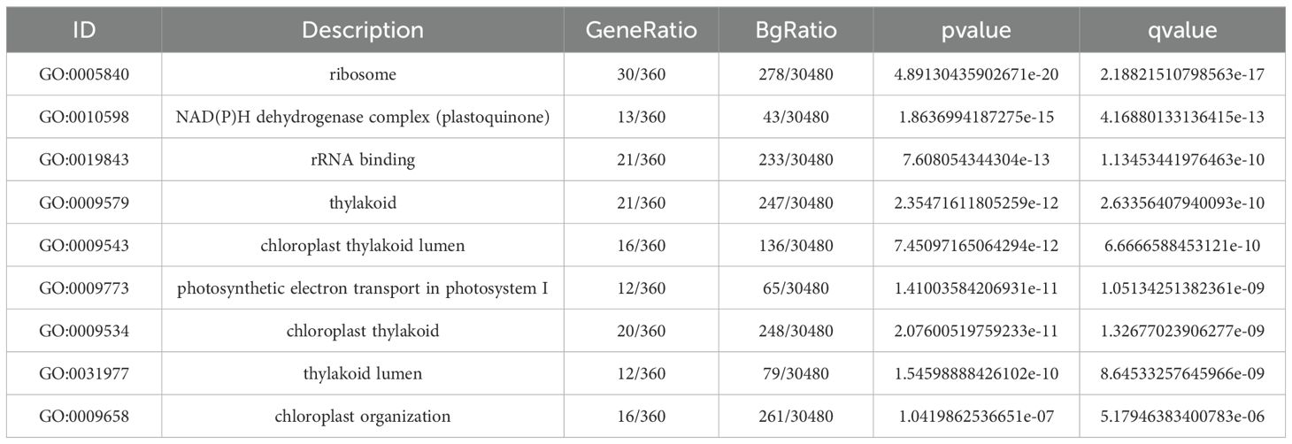1292x444 pixels.
Task: Click the NAD(P)H dehydrogenase complex description
Action: click(363, 118)
